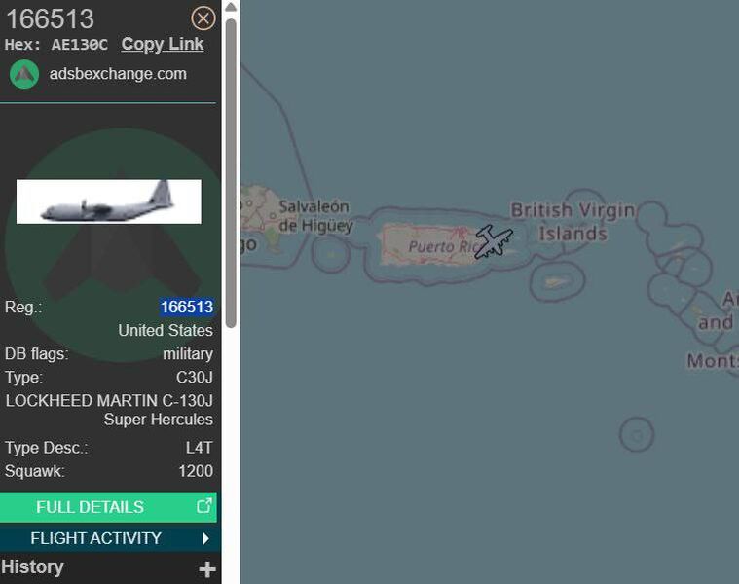
Task: Click the Puerto Rico map label
Action: [443, 246]
